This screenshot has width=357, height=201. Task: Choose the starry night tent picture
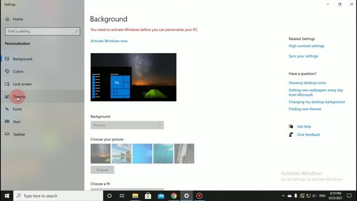[x=100, y=154]
